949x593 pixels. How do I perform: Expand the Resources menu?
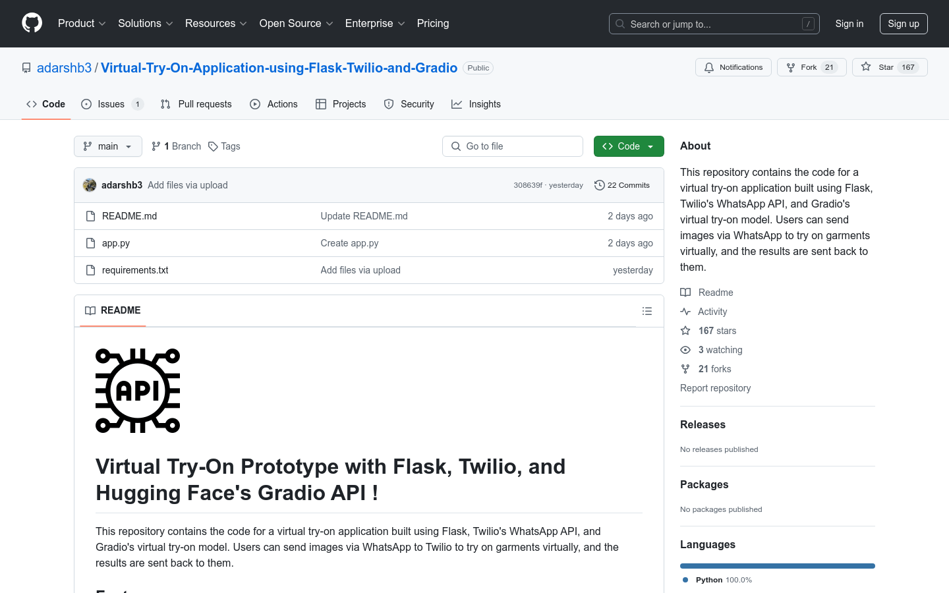(x=216, y=24)
